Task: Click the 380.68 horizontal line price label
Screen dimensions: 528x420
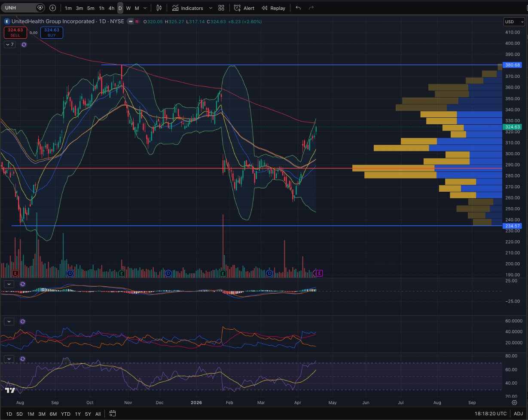Action: pyautogui.click(x=513, y=65)
